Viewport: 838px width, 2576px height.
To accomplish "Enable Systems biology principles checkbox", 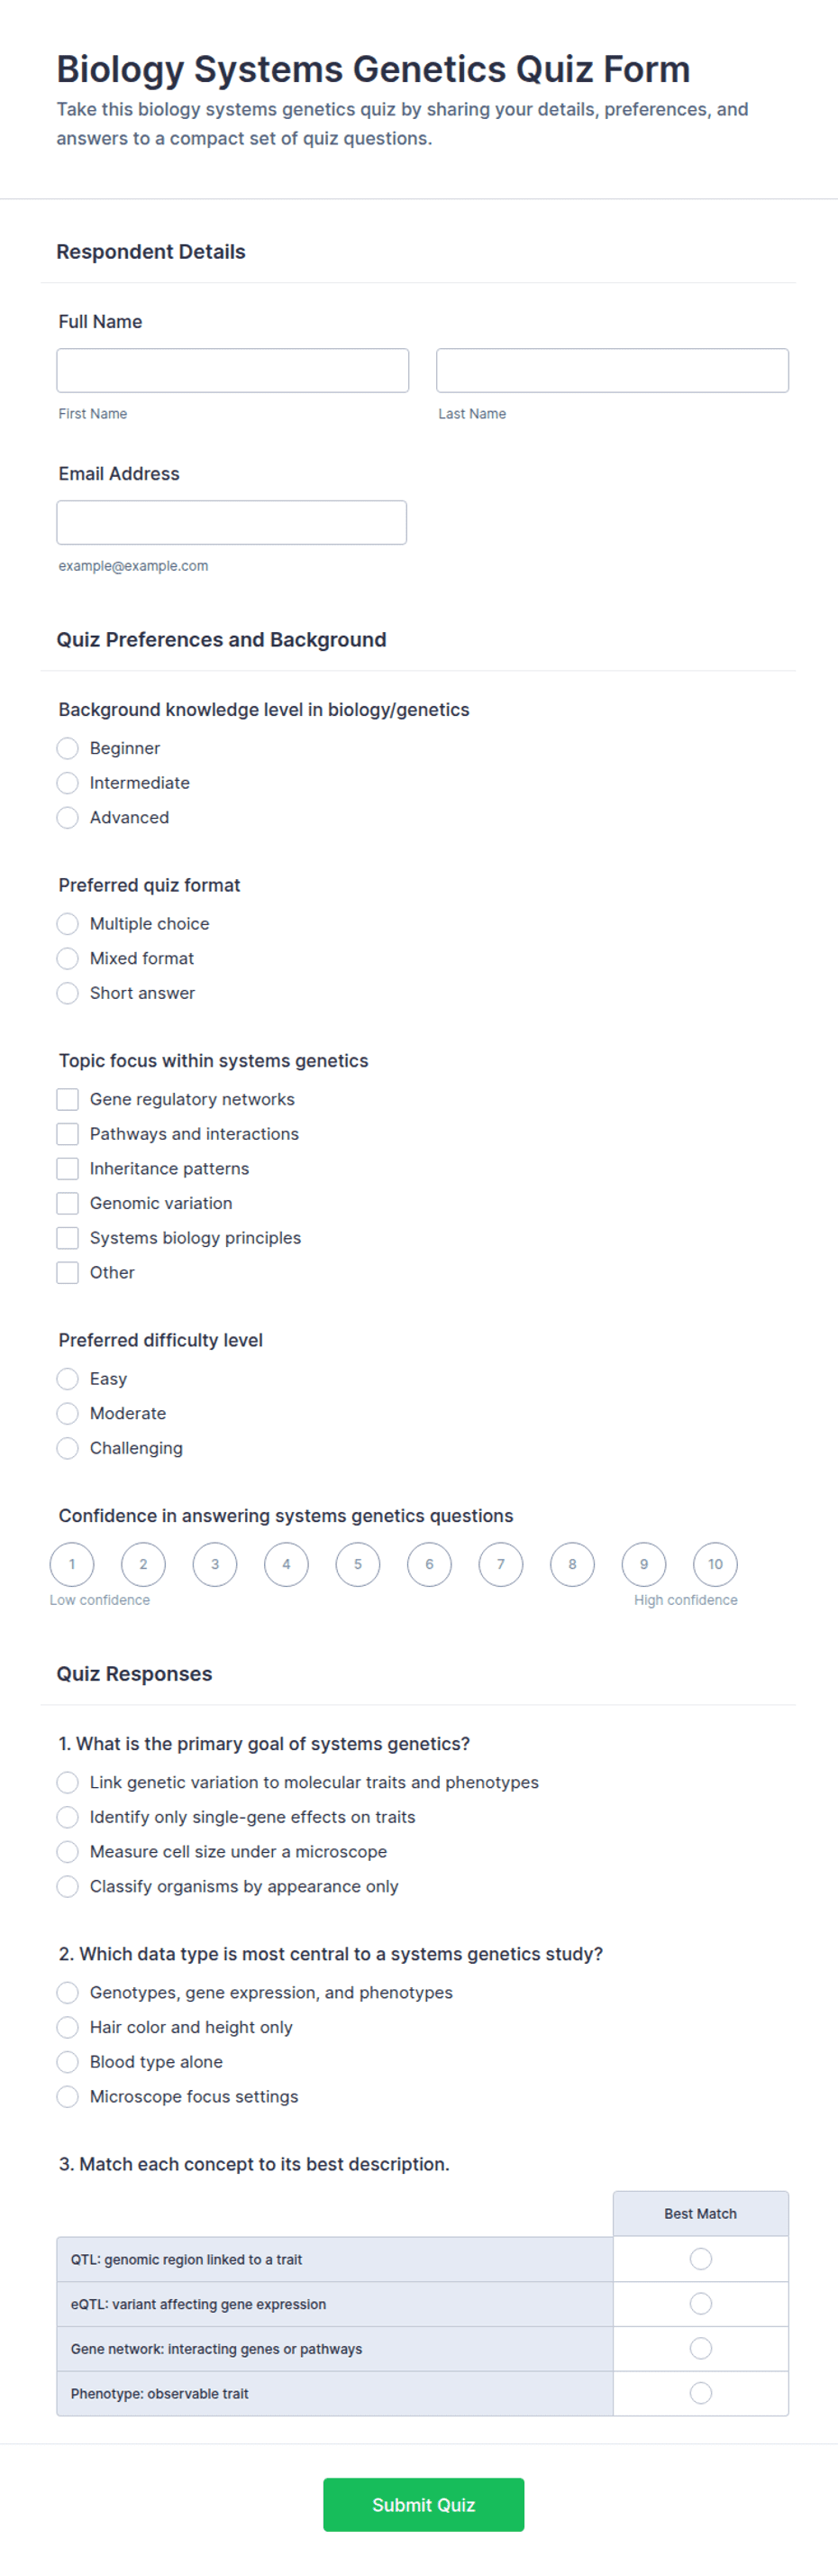I will click(x=68, y=1237).
